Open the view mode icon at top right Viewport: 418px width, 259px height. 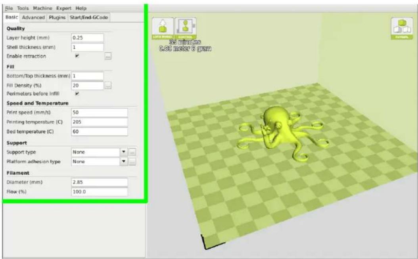click(402, 29)
